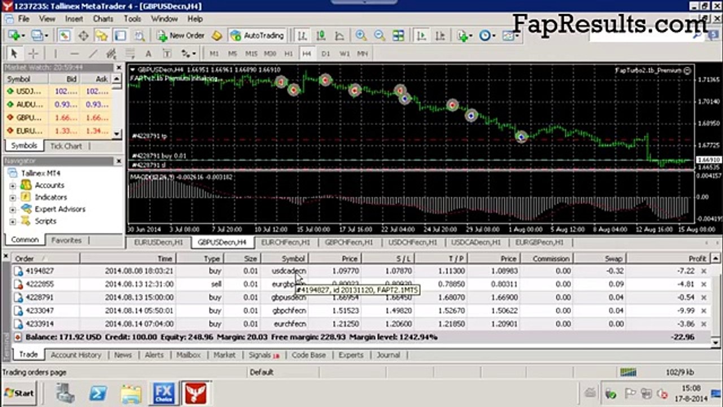The height and width of the screenshot is (407, 723).
Task: Click the Windows Start button
Action: (x=19, y=393)
